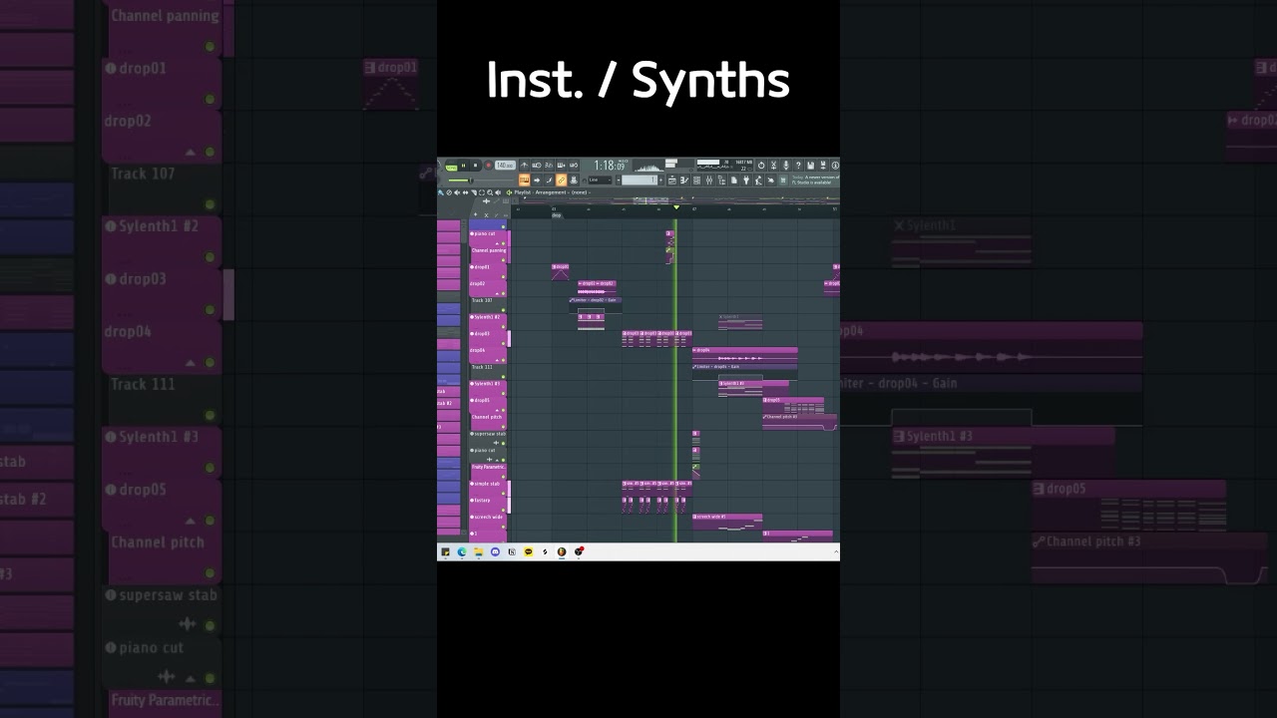Toggle the red record button
Viewport: 1277px width, 718px height.
[488, 166]
